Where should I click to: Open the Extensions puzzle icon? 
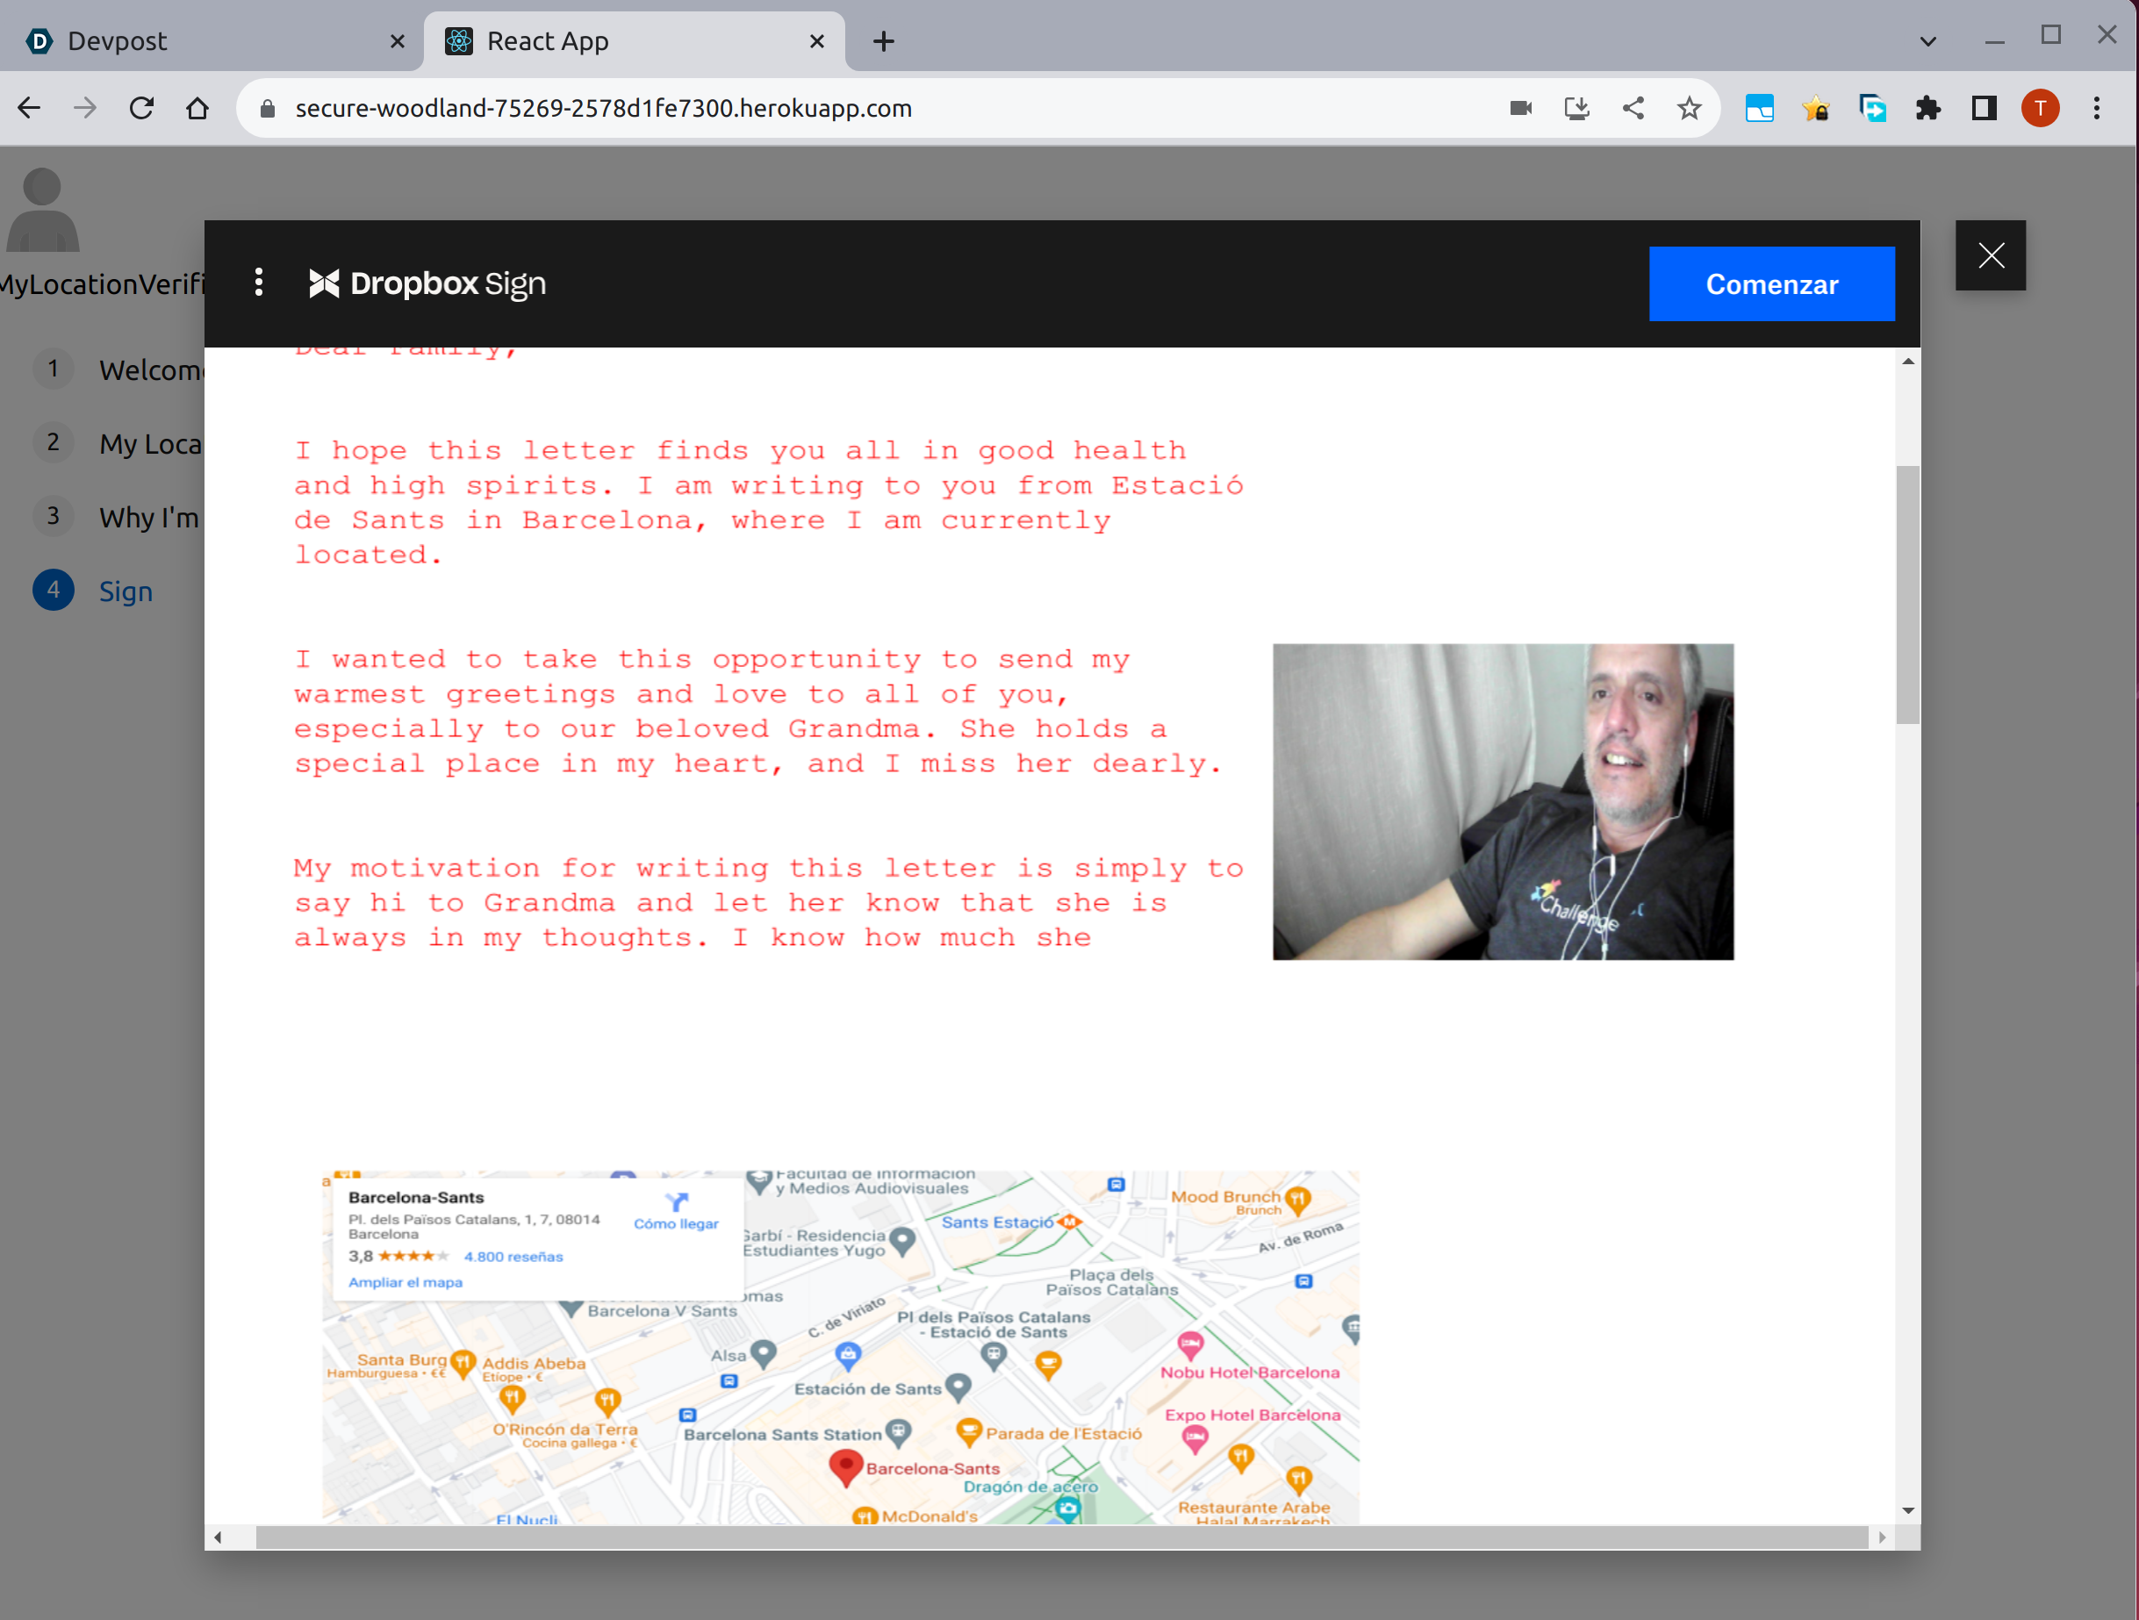[x=1927, y=108]
